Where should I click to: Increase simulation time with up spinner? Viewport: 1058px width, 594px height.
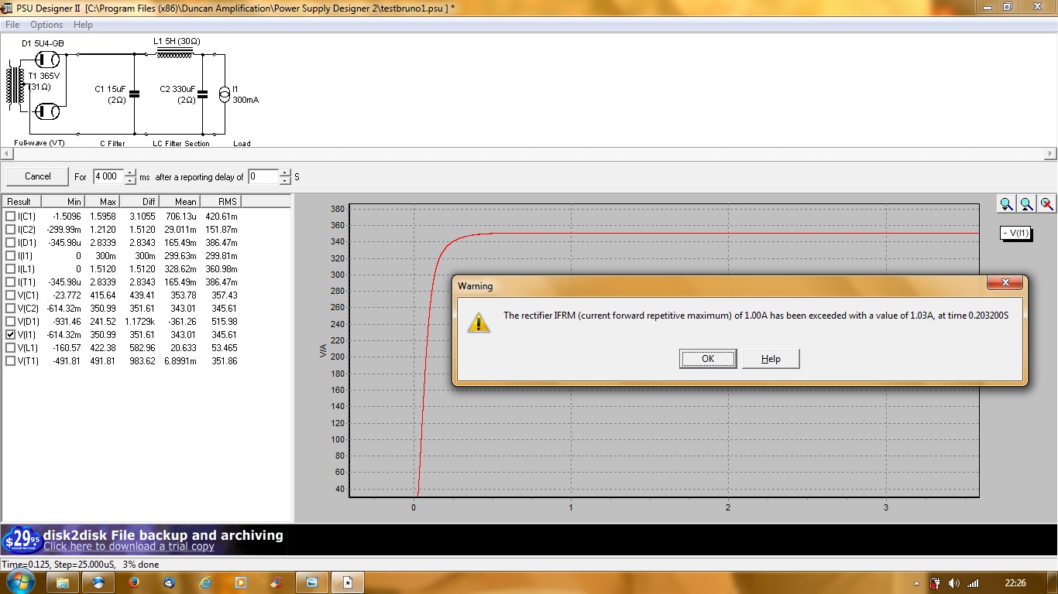pyautogui.click(x=130, y=172)
